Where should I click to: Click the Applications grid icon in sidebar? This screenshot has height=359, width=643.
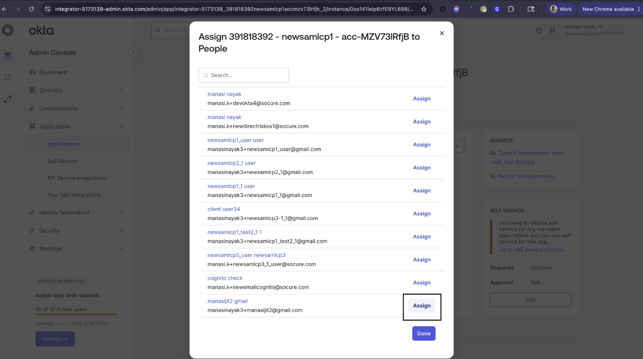coord(32,126)
